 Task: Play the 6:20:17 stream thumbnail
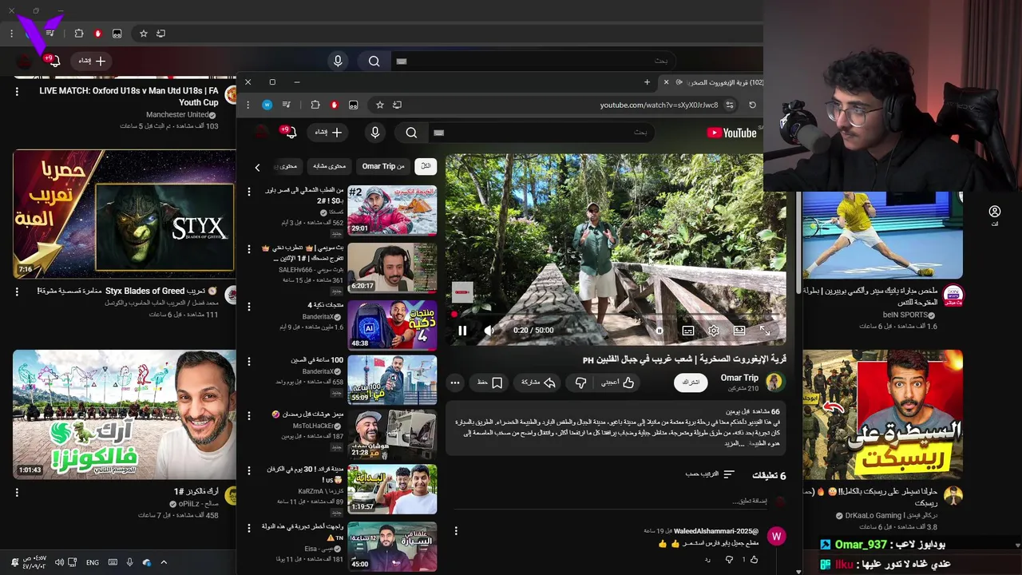392,268
